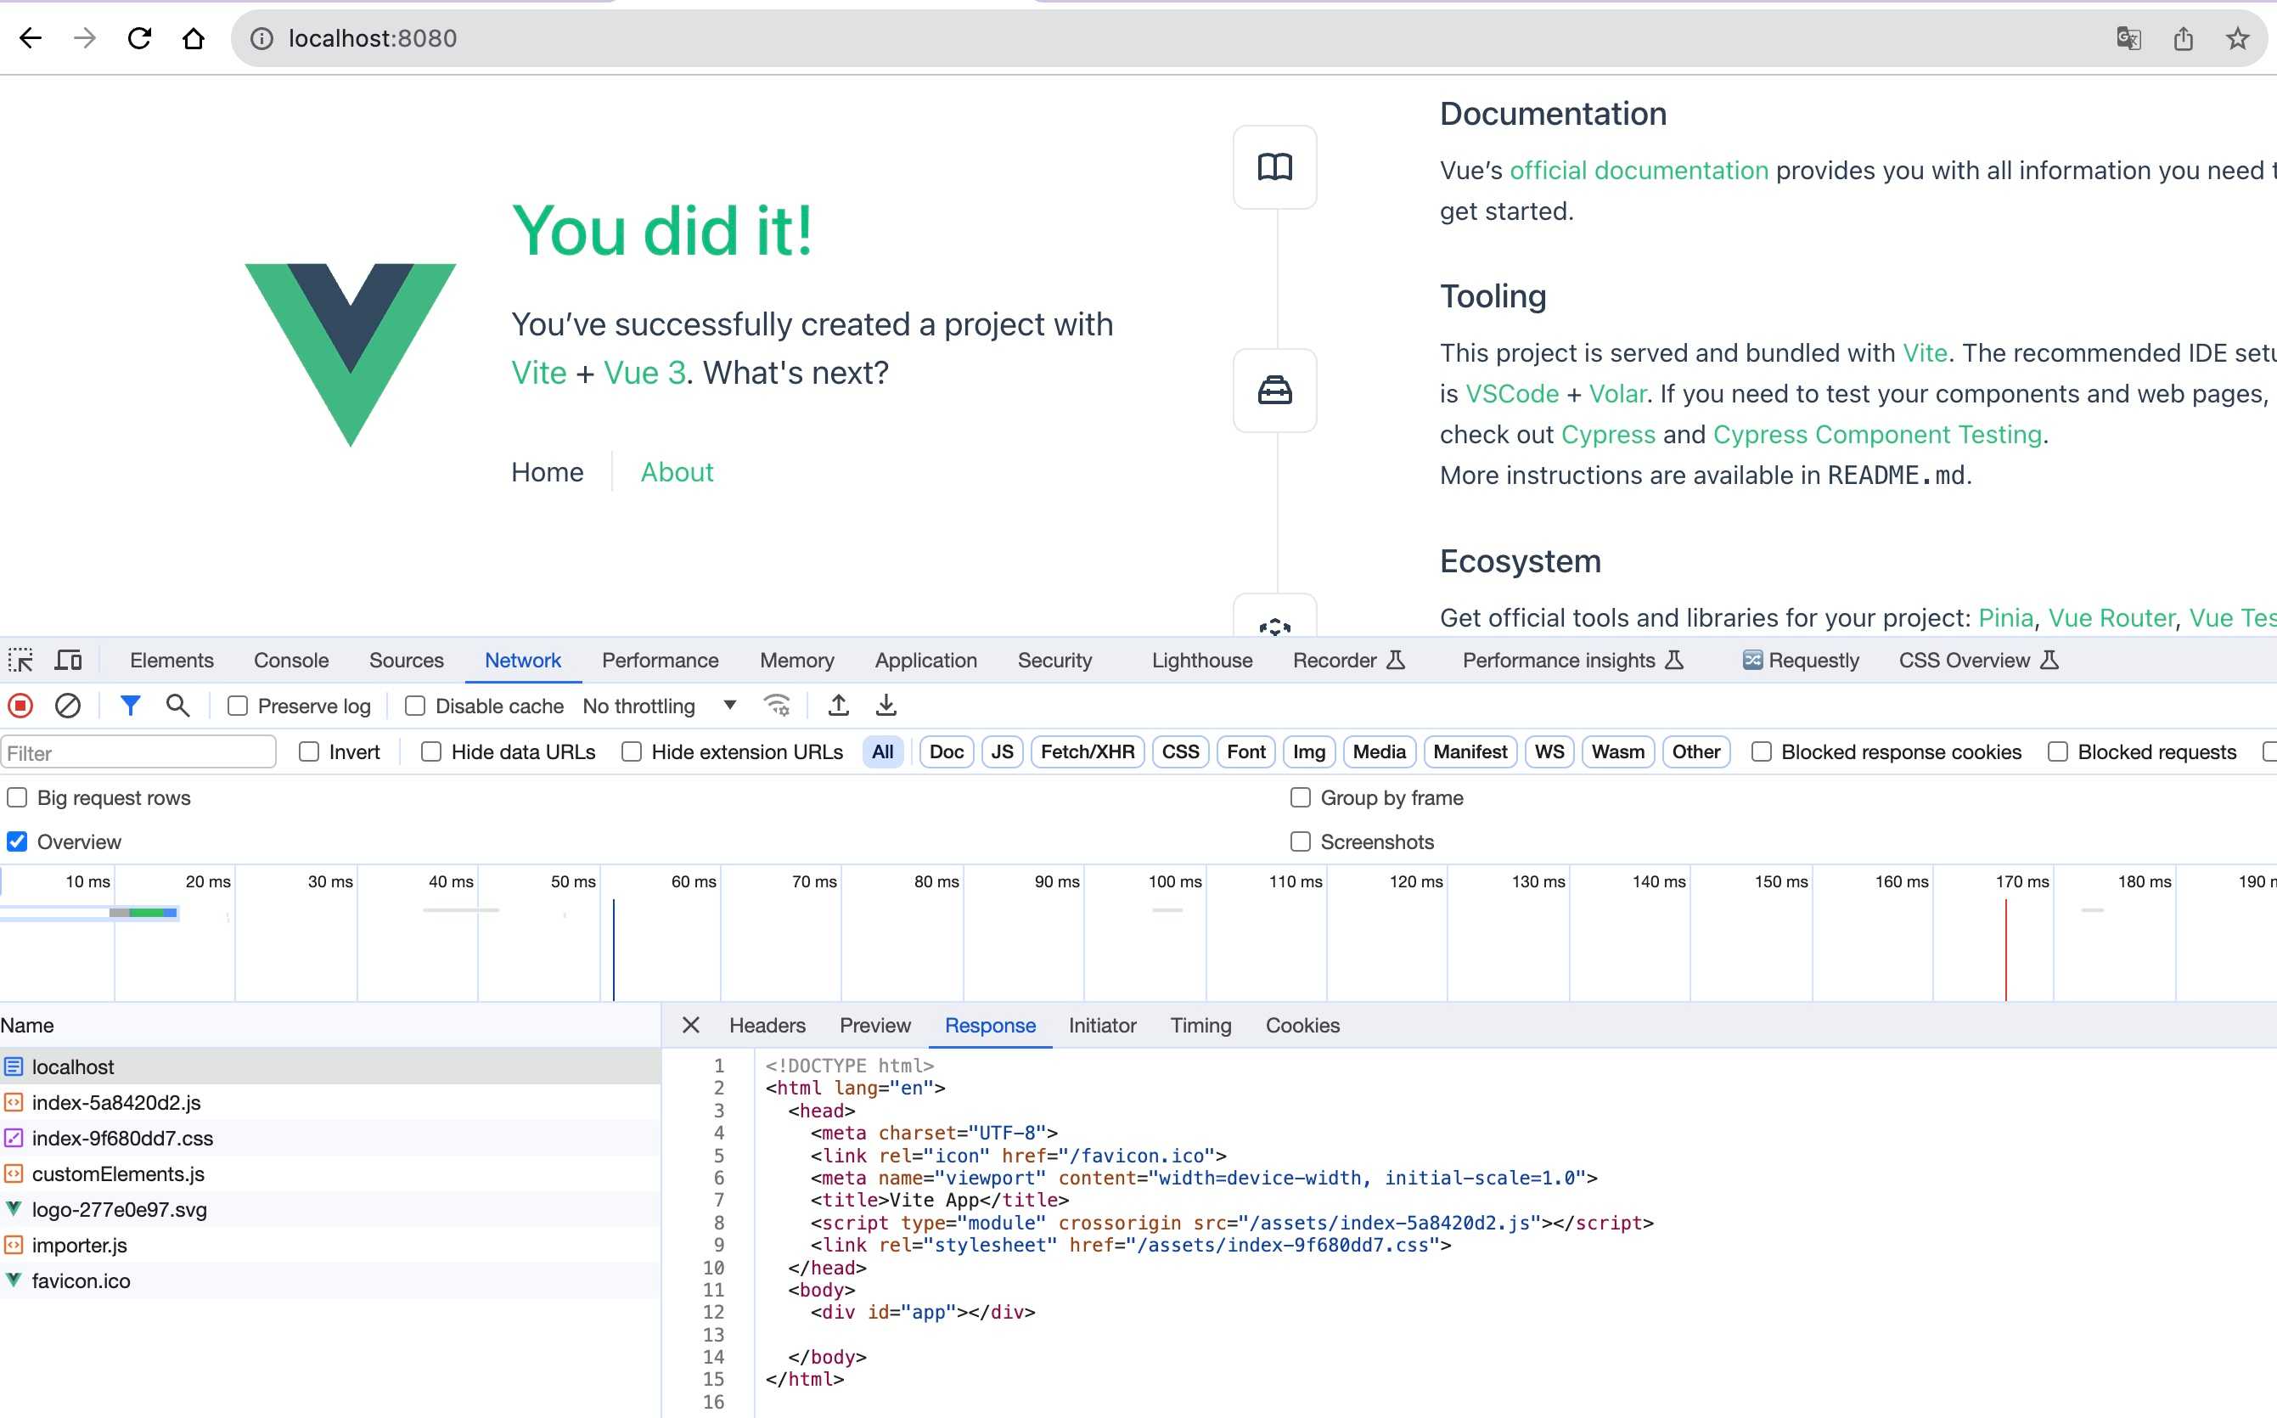
Task: Open the official documentation link
Action: (x=1639, y=171)
